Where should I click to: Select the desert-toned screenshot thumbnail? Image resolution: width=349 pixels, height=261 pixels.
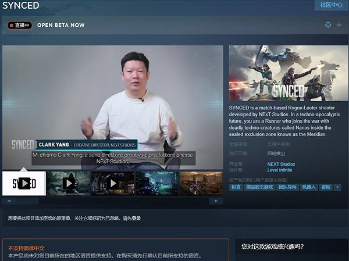(x=201, y=183)
